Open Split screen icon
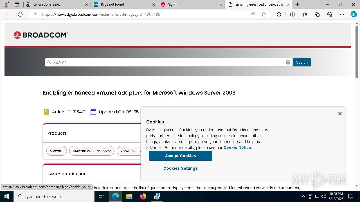Screen dimensions: 360x202 coord(292,14)
